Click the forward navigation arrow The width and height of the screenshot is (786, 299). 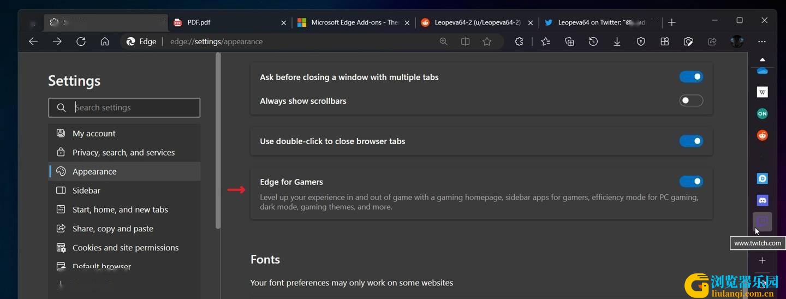(x=57, y=41)
